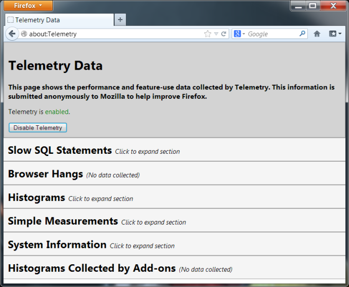
Task: Close the Firefox window
Action: pyautogui.click(x=333, y=6)
